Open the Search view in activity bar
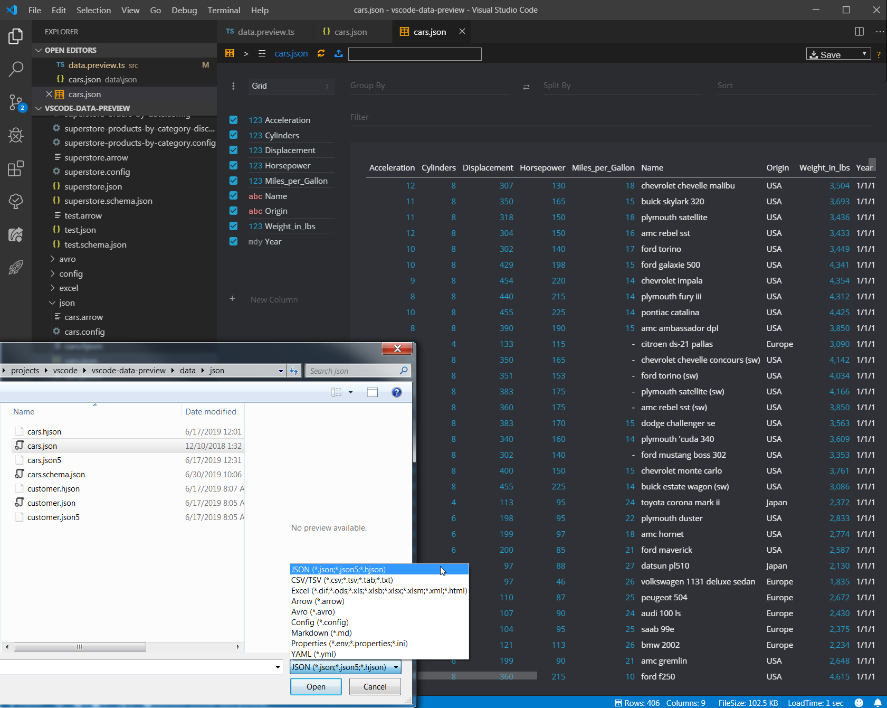 (16, 69)
